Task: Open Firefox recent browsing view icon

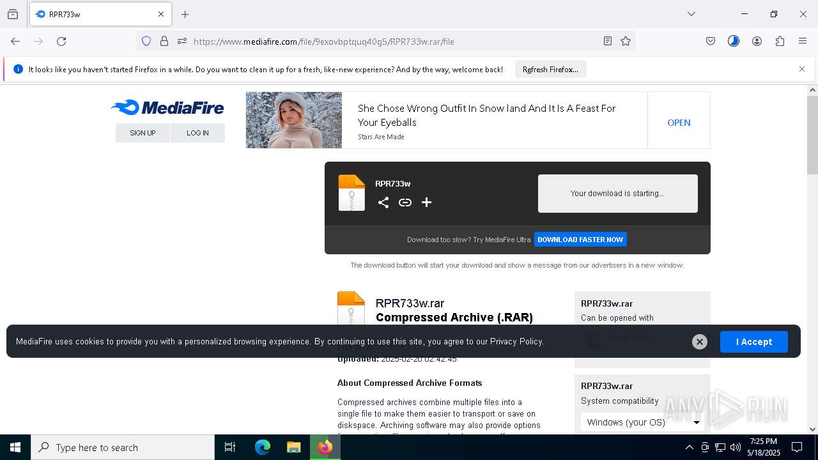Action: 13,14
